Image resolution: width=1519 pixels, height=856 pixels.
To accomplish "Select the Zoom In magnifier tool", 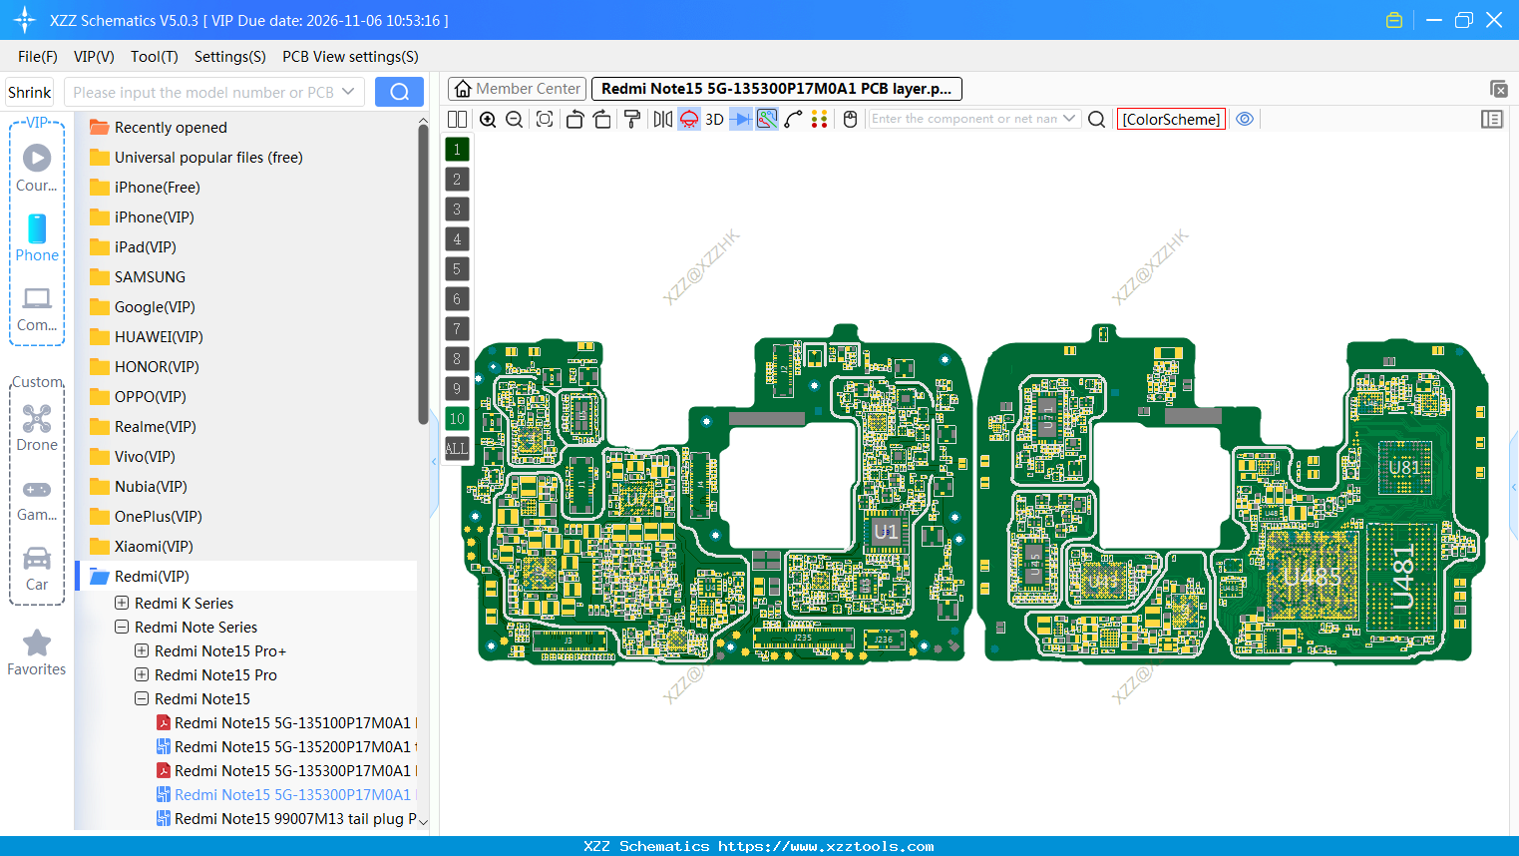I will coord(488,119).
